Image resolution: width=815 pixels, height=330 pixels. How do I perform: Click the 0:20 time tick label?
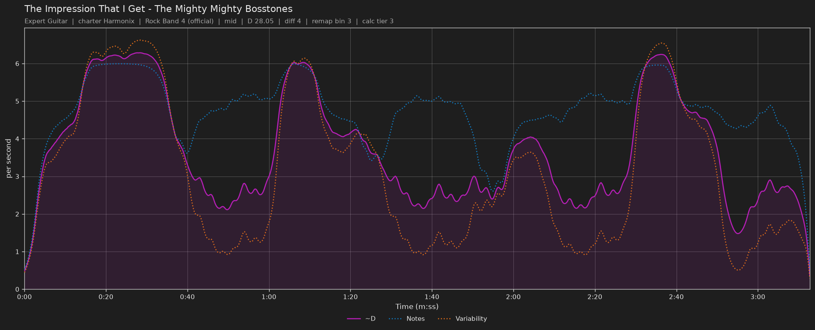(106, 297)
